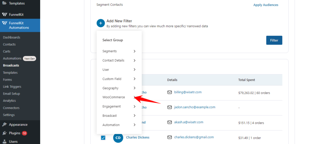Image resolution: width=334 pixels, height=144 pixels.
Task: Click Apply Audiences link
Action: pos(266,5)
